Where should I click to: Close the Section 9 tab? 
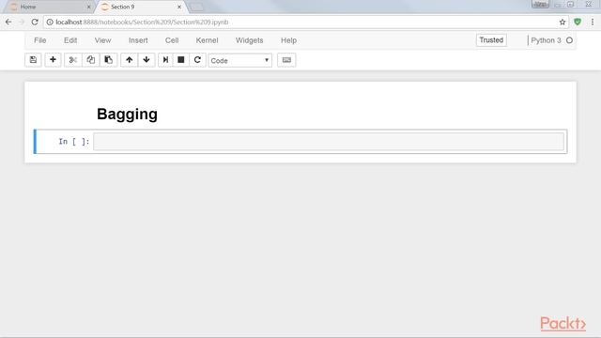[179, 7]
